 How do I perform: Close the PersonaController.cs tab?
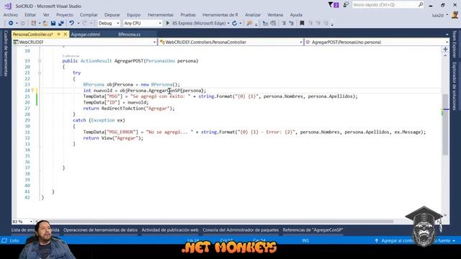click(66, 35)
